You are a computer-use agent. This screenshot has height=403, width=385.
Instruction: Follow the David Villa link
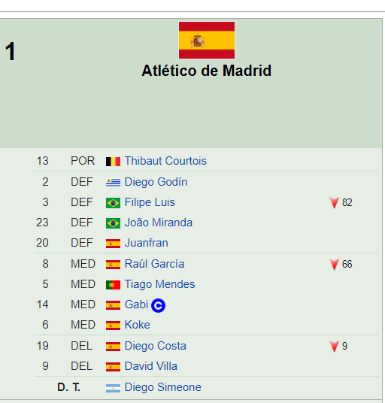pos(151,366)
